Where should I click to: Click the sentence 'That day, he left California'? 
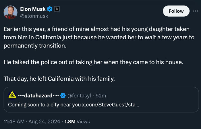tap(59, 78)
